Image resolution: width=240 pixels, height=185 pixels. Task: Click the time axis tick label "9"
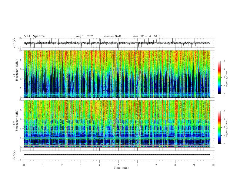click(194, 165)
